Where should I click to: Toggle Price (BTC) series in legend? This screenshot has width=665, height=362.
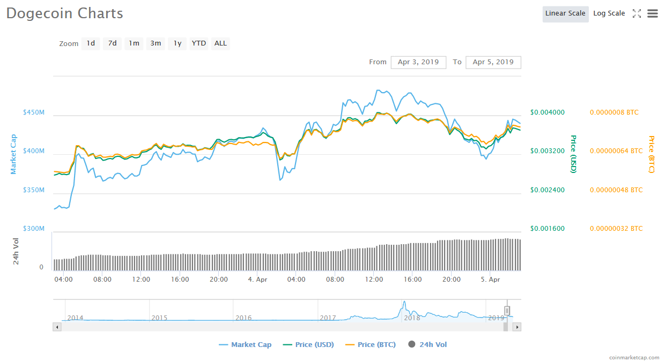[370, 345]
